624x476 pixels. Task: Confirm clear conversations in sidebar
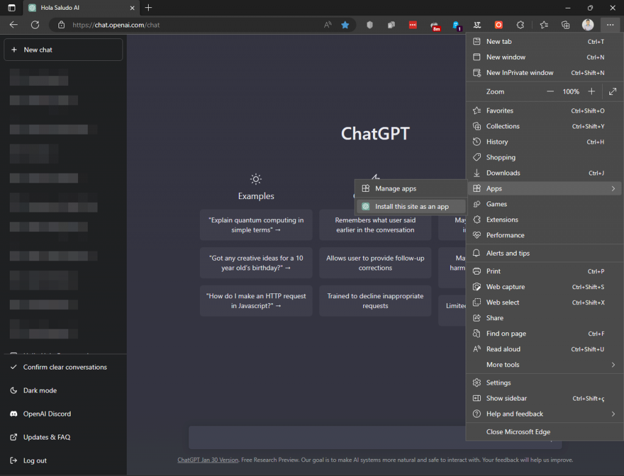63,367
